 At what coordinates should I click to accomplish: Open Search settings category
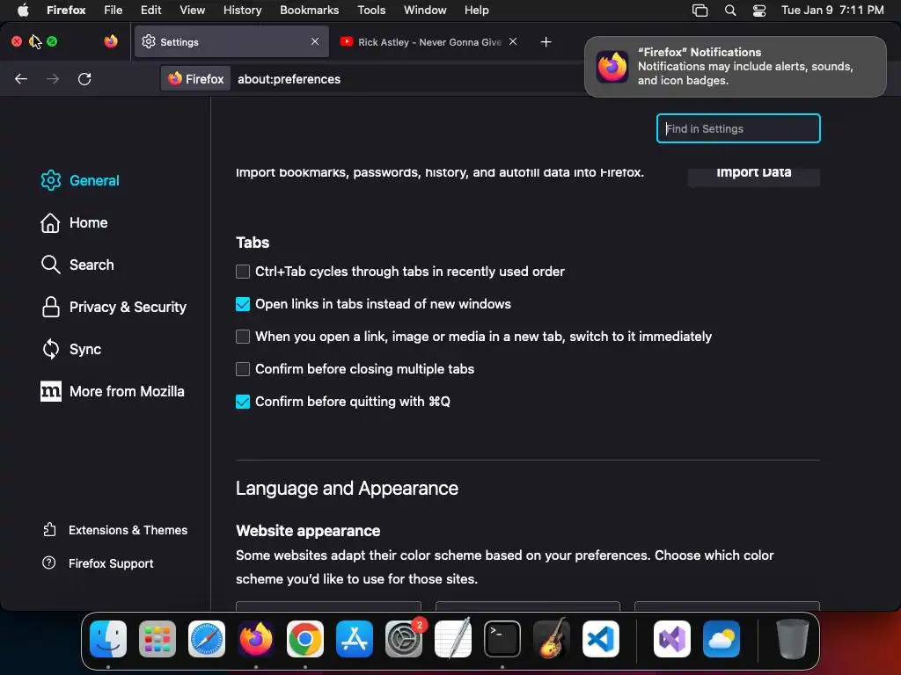coord(77,265)
